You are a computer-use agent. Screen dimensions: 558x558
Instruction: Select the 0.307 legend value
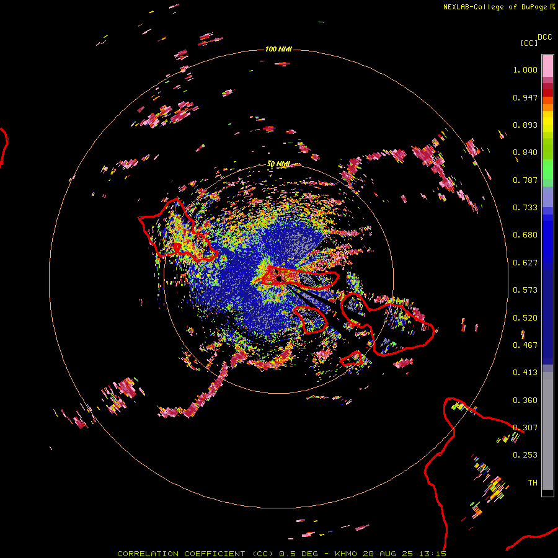coord(525,428)
